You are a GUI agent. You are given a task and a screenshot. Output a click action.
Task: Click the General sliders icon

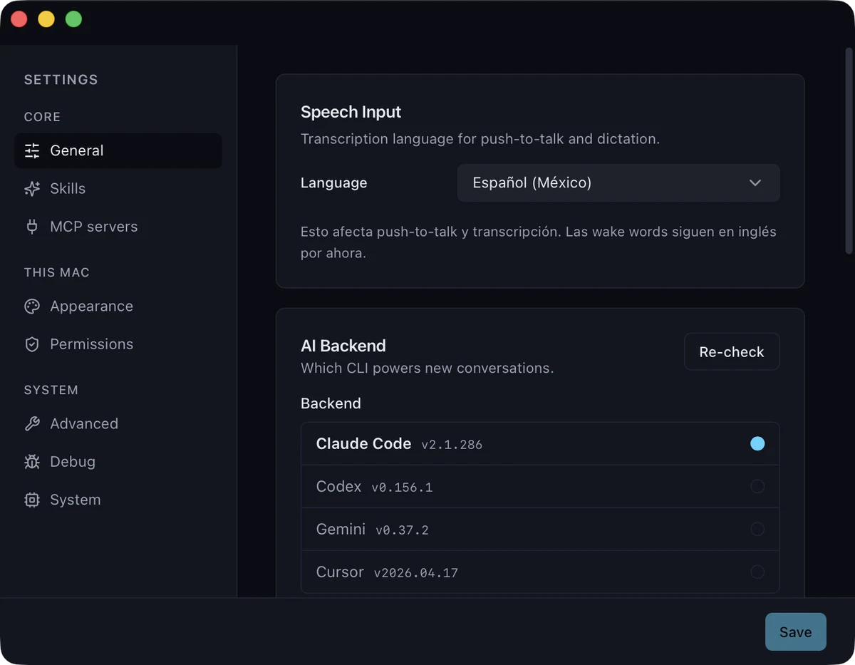pos(32,150)
